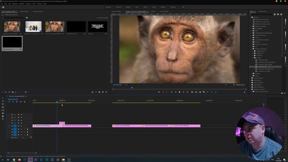Image resolution: width=288 pixels, height=162 pixels.
Task: Expand the Audio Transitions folder
Action: (250, 83)
